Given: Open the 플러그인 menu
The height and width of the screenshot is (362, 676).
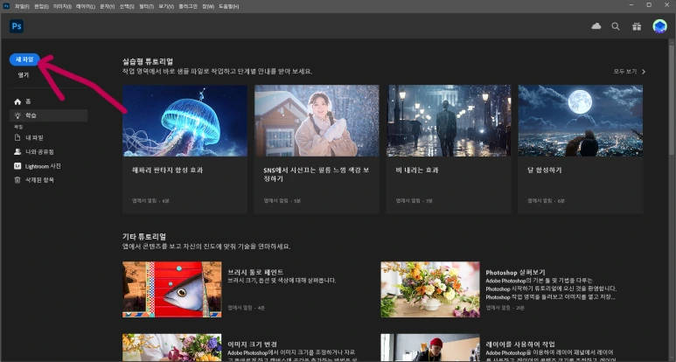Looking at the screenshot, I should click(x=188, y=6).
